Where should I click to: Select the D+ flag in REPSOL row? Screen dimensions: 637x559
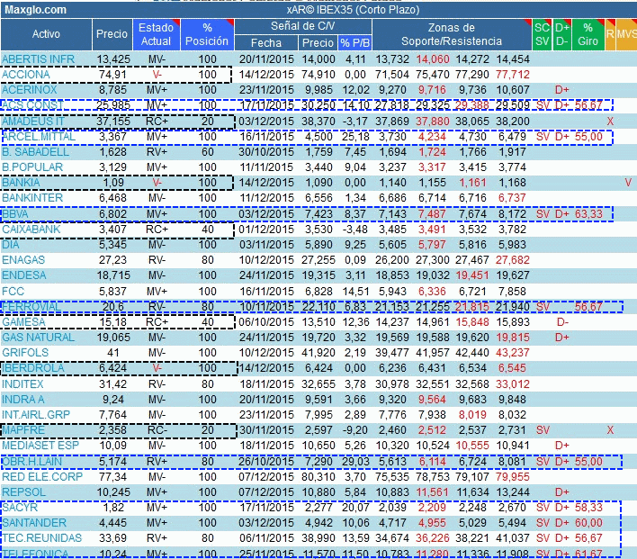pos(562,492)
